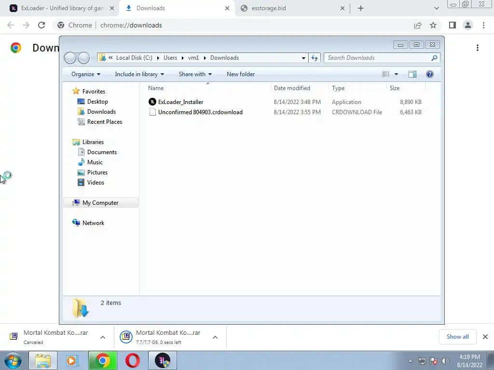Click Local Disk (C:) breadcrumb

pos(134,58)
